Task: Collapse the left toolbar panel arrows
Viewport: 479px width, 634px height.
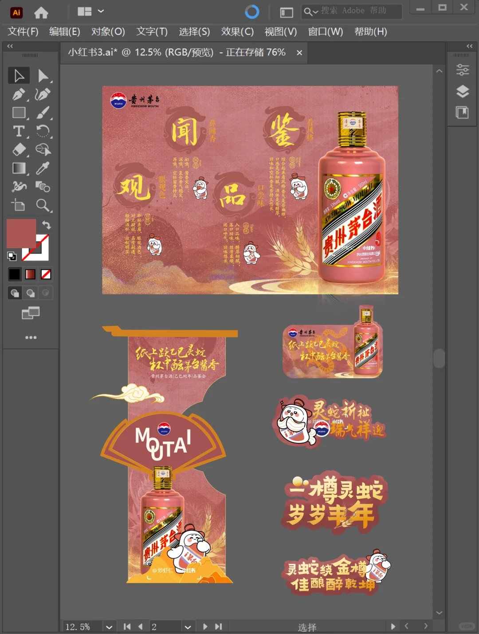Action: 10,46
